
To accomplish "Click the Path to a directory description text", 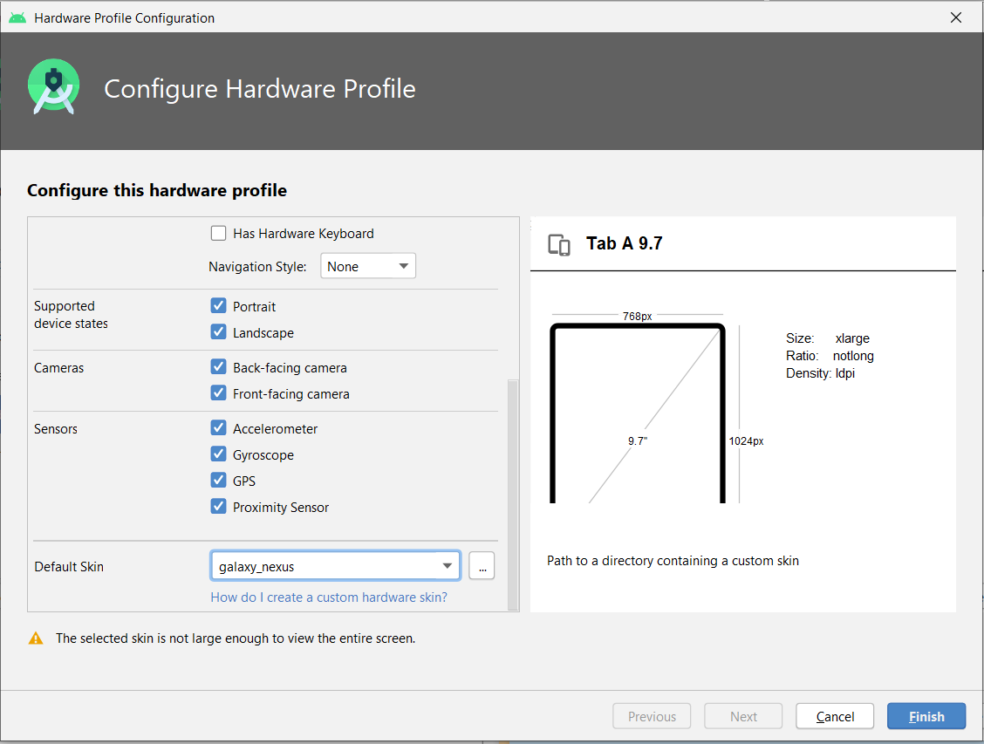I will [x=673, y=561].
